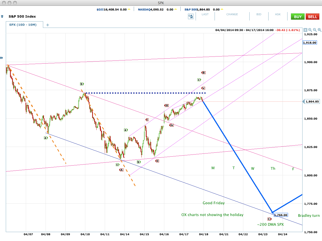This screenshot has height=241, width=322.
Task: Add a new chart tab with plus
Action: click(x=48, y=25)
